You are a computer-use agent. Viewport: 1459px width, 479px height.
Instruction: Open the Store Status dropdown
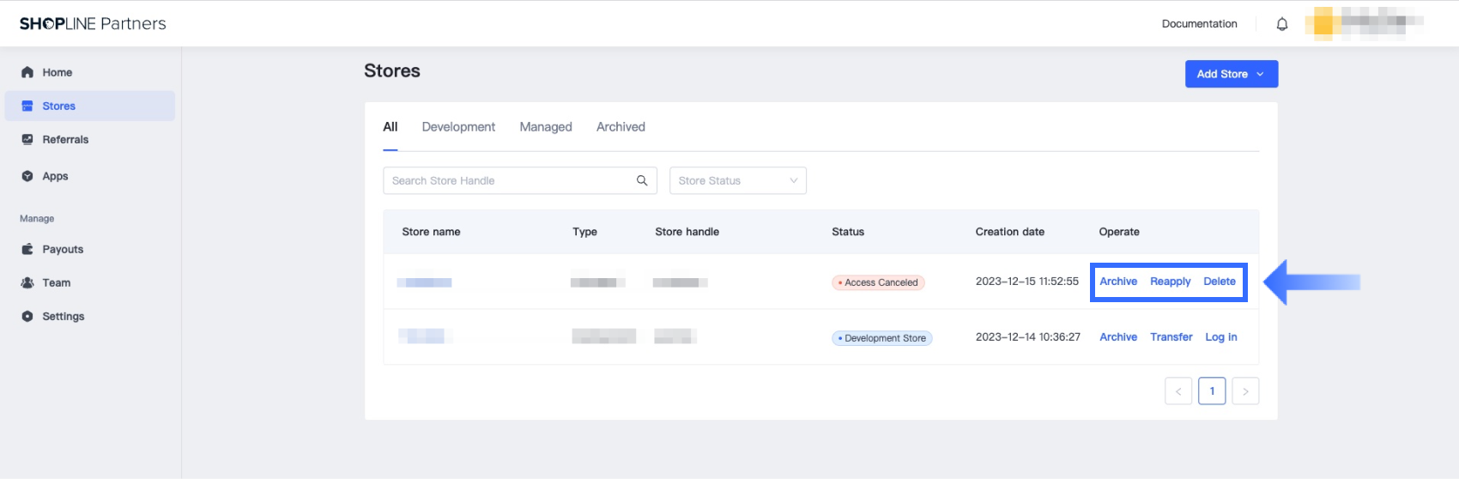pyautogui.click(x=737, y=180)
